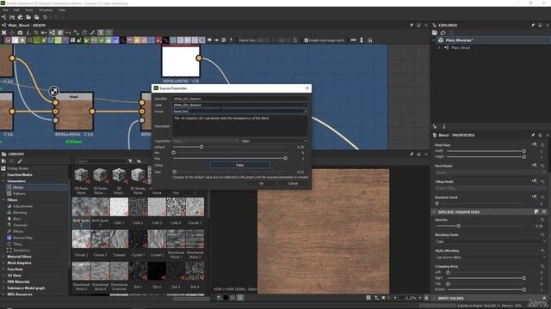Select the 3D Worley Noise thumbnail

pyautogui.click(x=138, y=175)
